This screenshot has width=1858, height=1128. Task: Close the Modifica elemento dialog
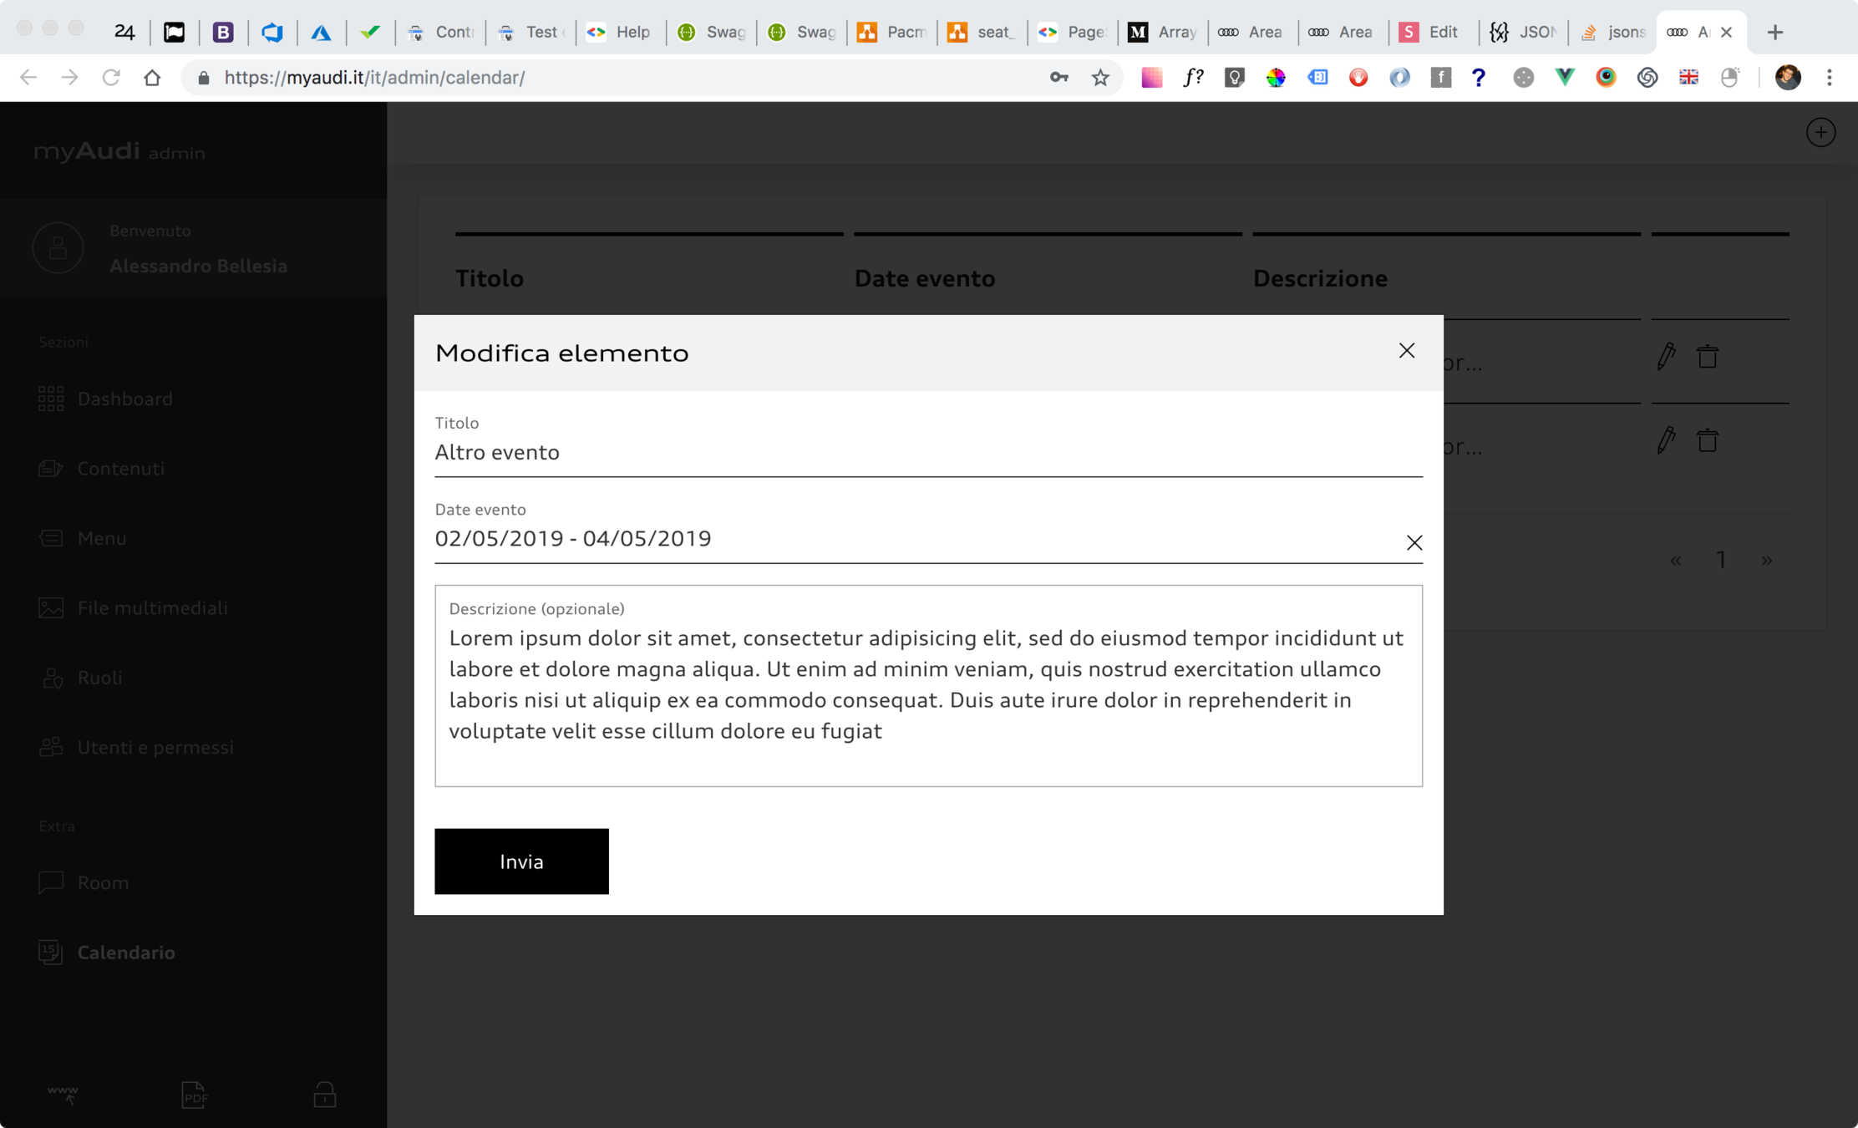pyautogui.click(x=1407, y=351)
